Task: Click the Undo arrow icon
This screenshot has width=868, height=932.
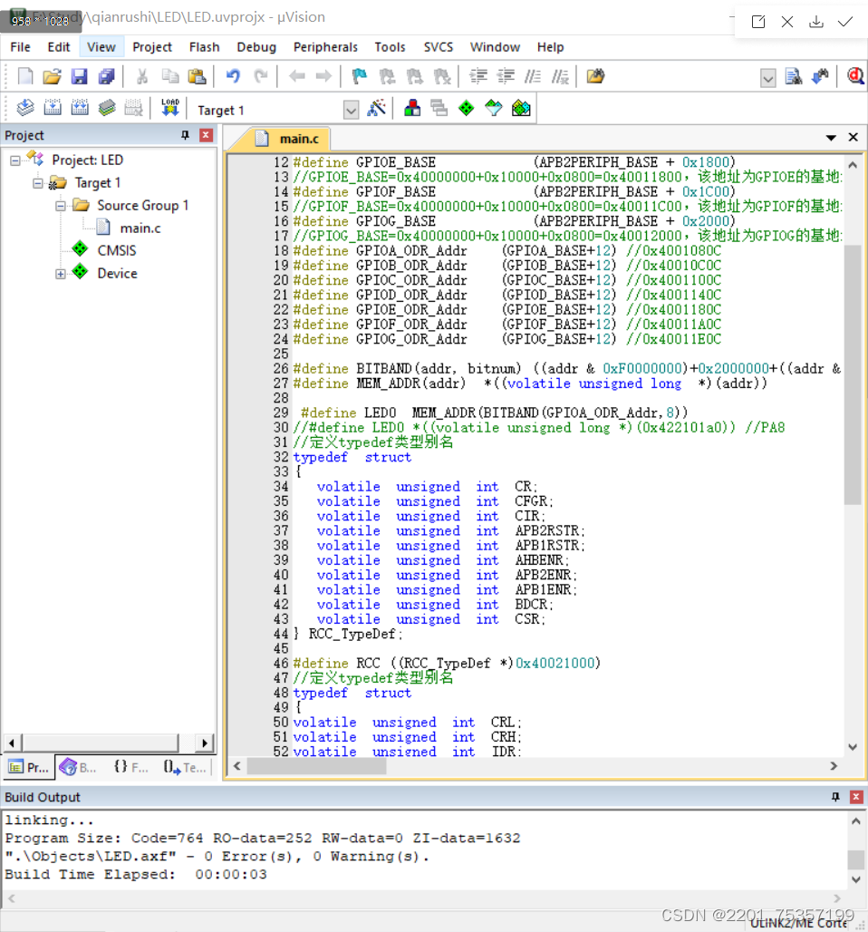Action: pos(233,77)
